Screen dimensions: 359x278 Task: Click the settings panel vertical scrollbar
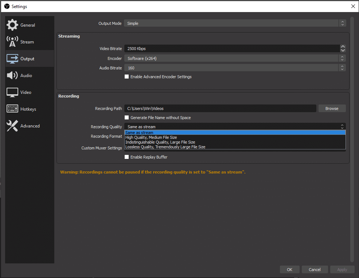[352, 139]
